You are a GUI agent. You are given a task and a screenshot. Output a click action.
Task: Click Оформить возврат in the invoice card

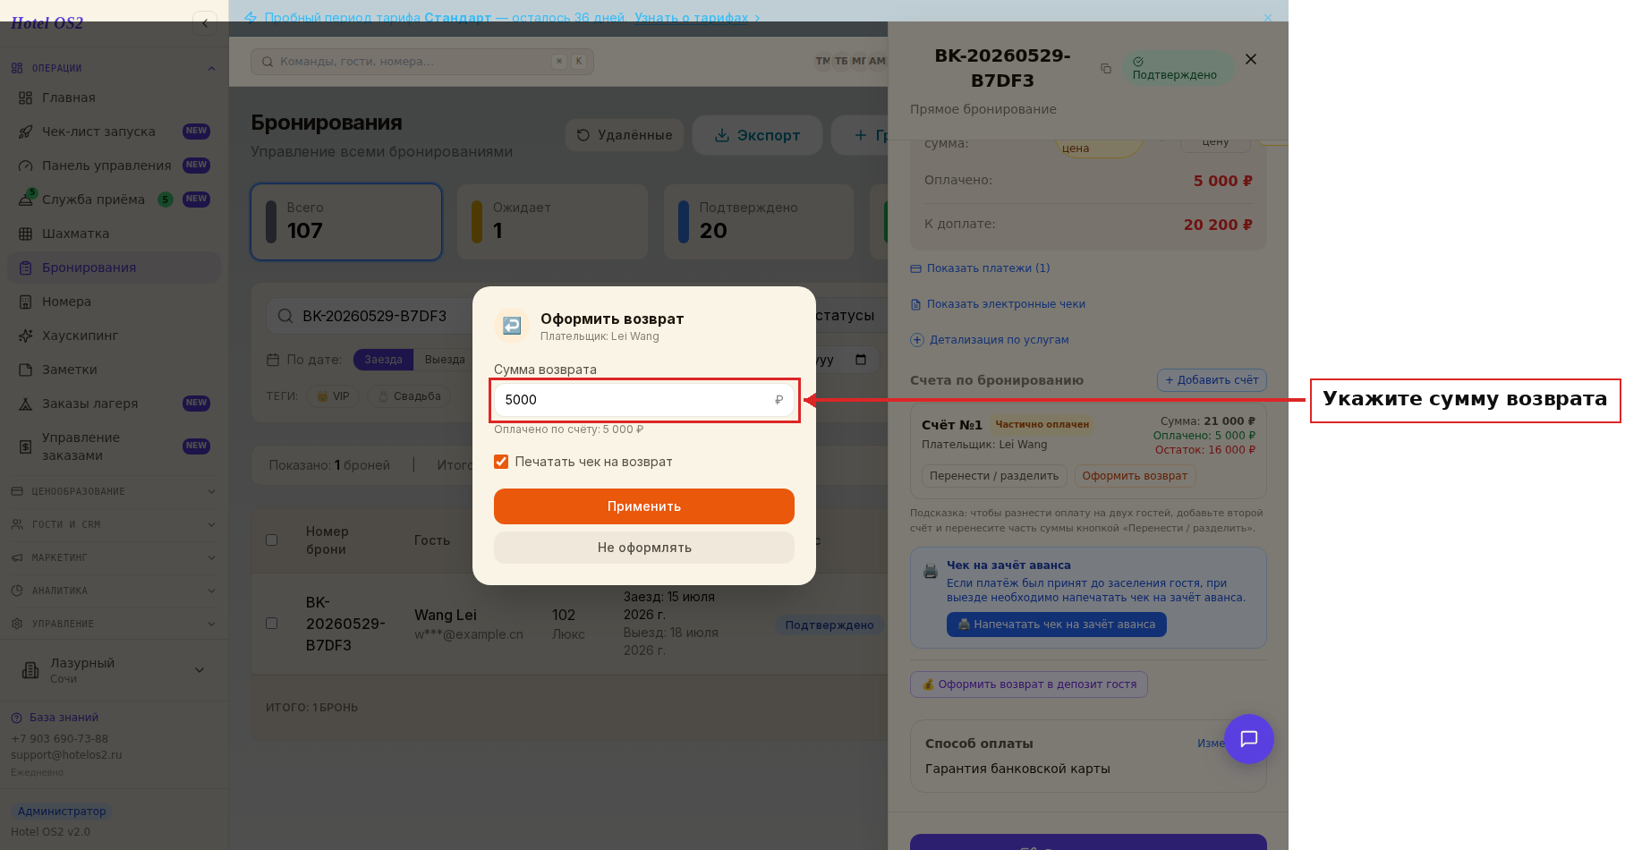[1135, 476]
